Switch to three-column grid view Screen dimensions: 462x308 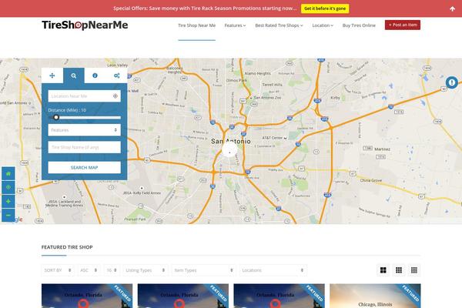399,270
